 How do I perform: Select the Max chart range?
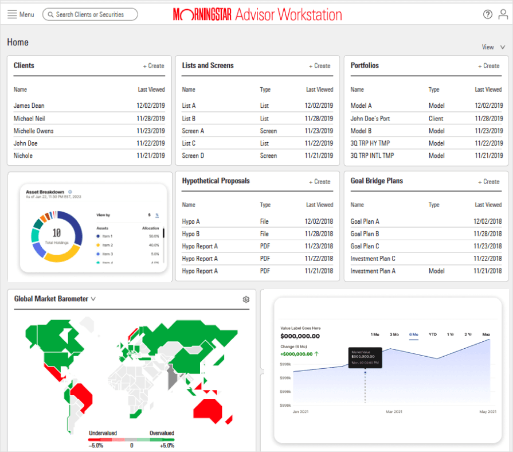pyautogui.click(x=486, y=334)
